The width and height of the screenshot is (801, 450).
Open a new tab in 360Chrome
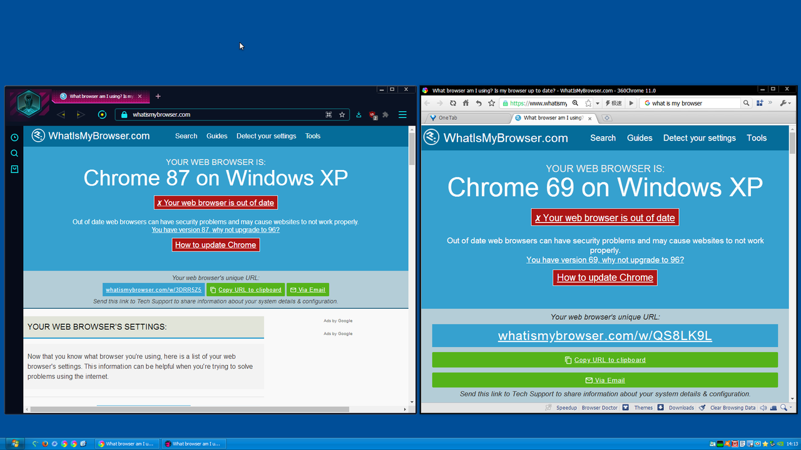[606, 117]
